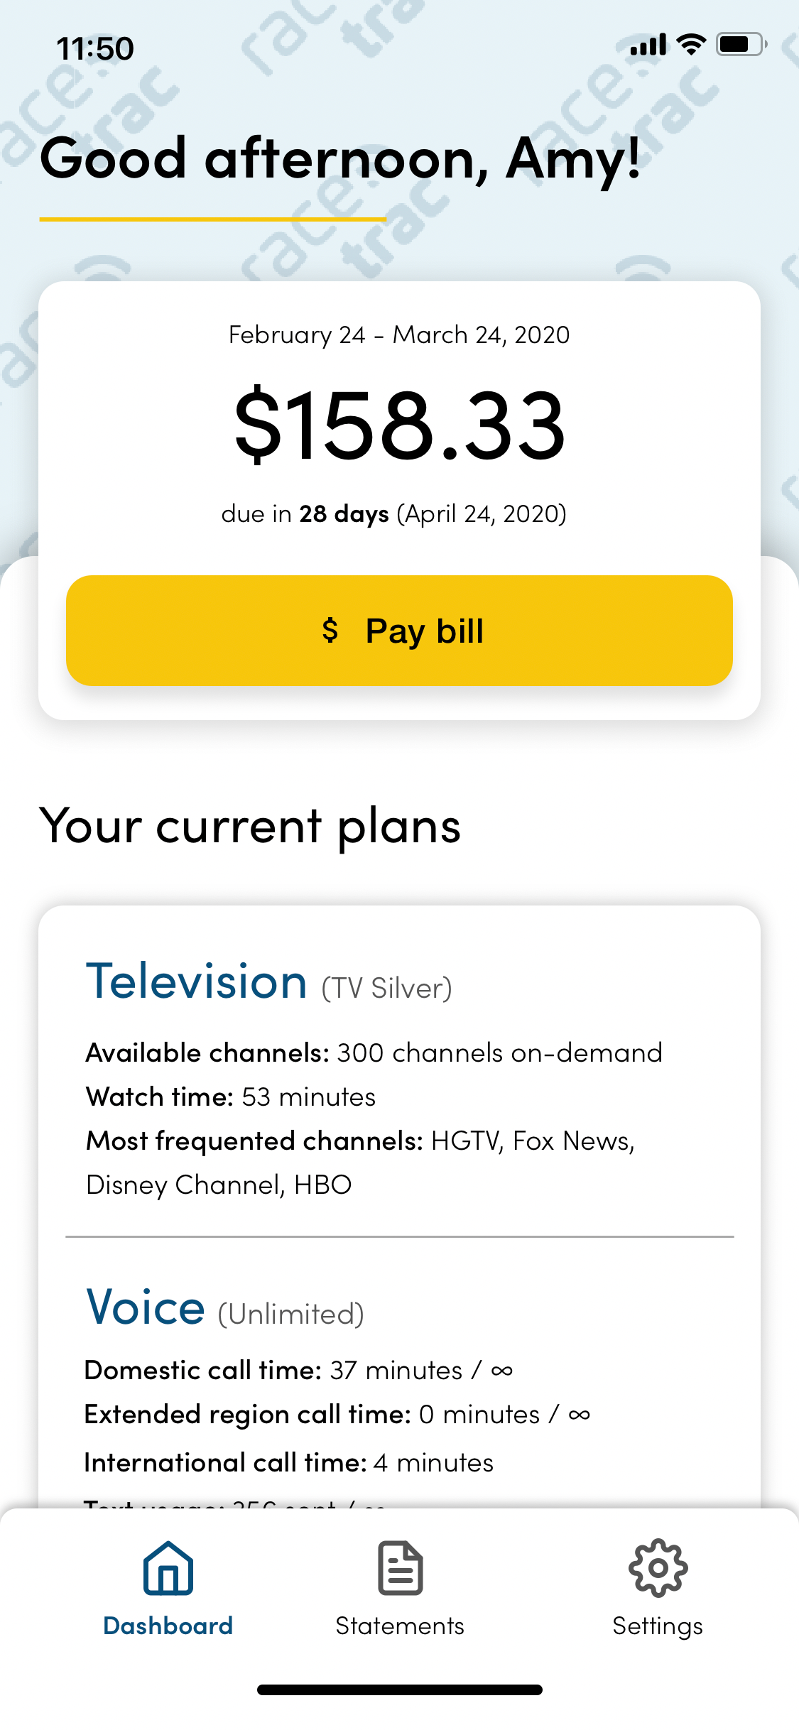Tap the billing period February 24 - March 24

click(399, 334)
